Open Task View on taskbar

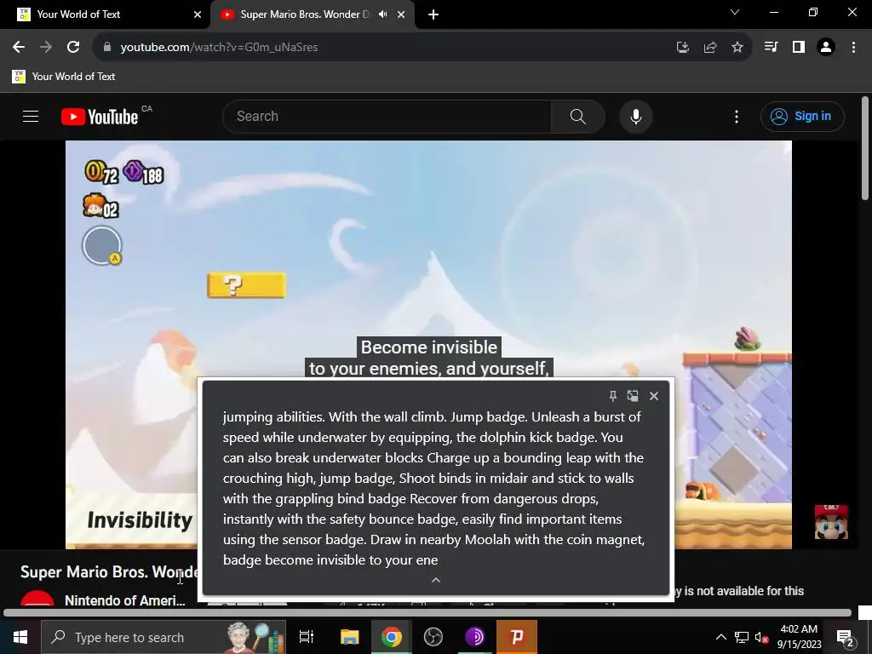307,637
